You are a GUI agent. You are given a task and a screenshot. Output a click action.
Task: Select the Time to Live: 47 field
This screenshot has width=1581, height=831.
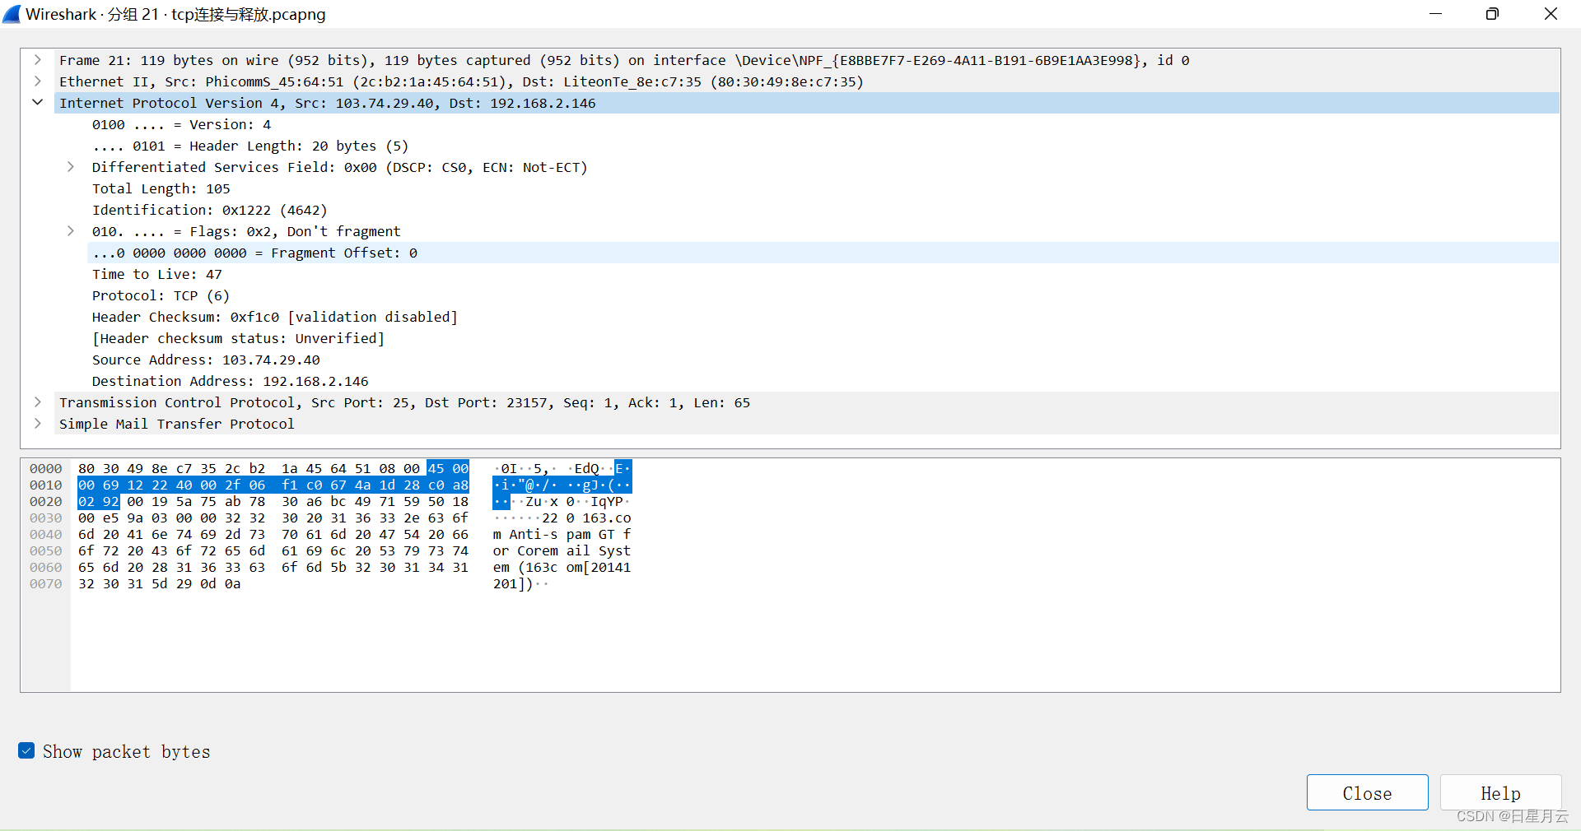point(156,274)
